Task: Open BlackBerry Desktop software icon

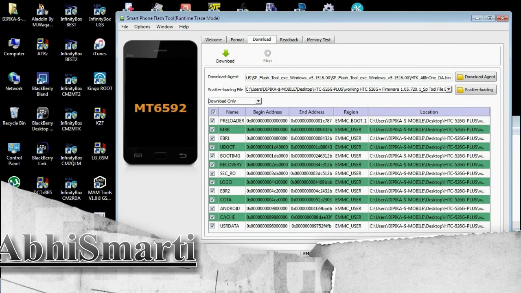Action: [42, 119]
